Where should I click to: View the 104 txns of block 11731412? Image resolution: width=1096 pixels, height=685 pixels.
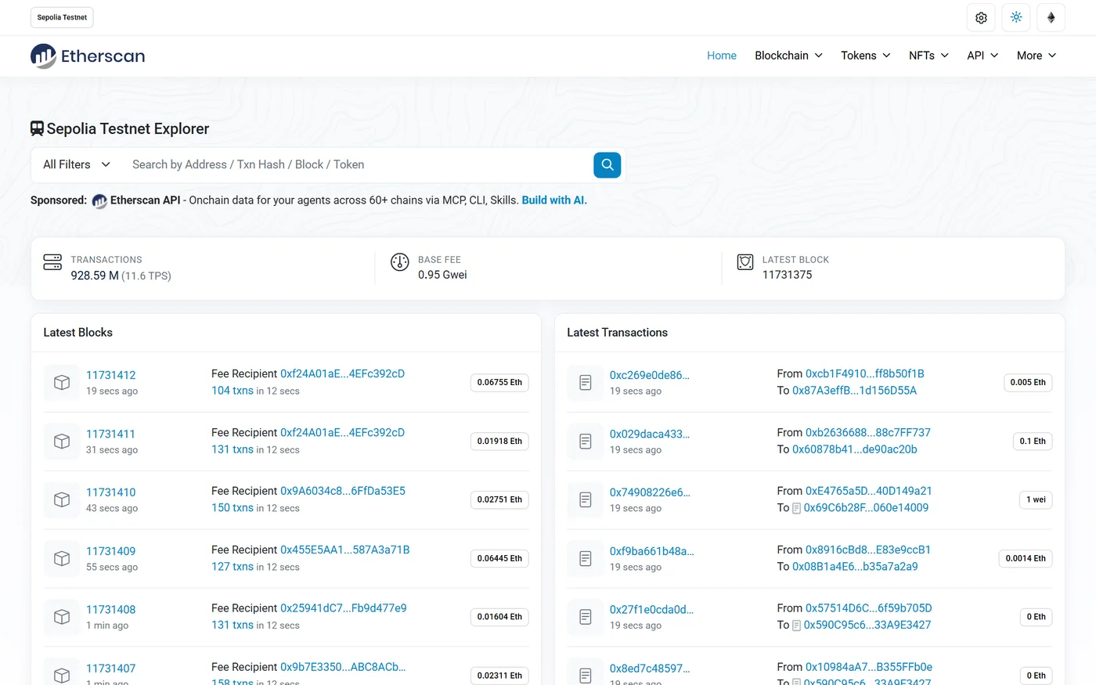pos(233,391)
